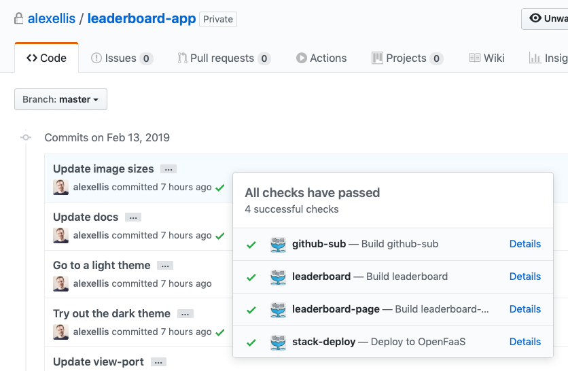
Task: Open the Branch: master dropdown
Action: click(60, 99)
